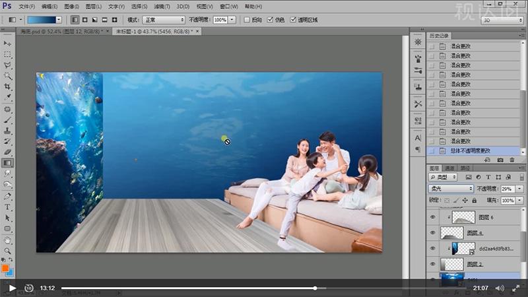528x297 pixels.
Task: Select the Rectangular Marquee tool
Action: [x=7, y=55]
